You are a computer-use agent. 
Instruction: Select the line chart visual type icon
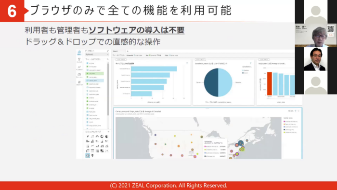pyautogui.click(x=92, y=146)
